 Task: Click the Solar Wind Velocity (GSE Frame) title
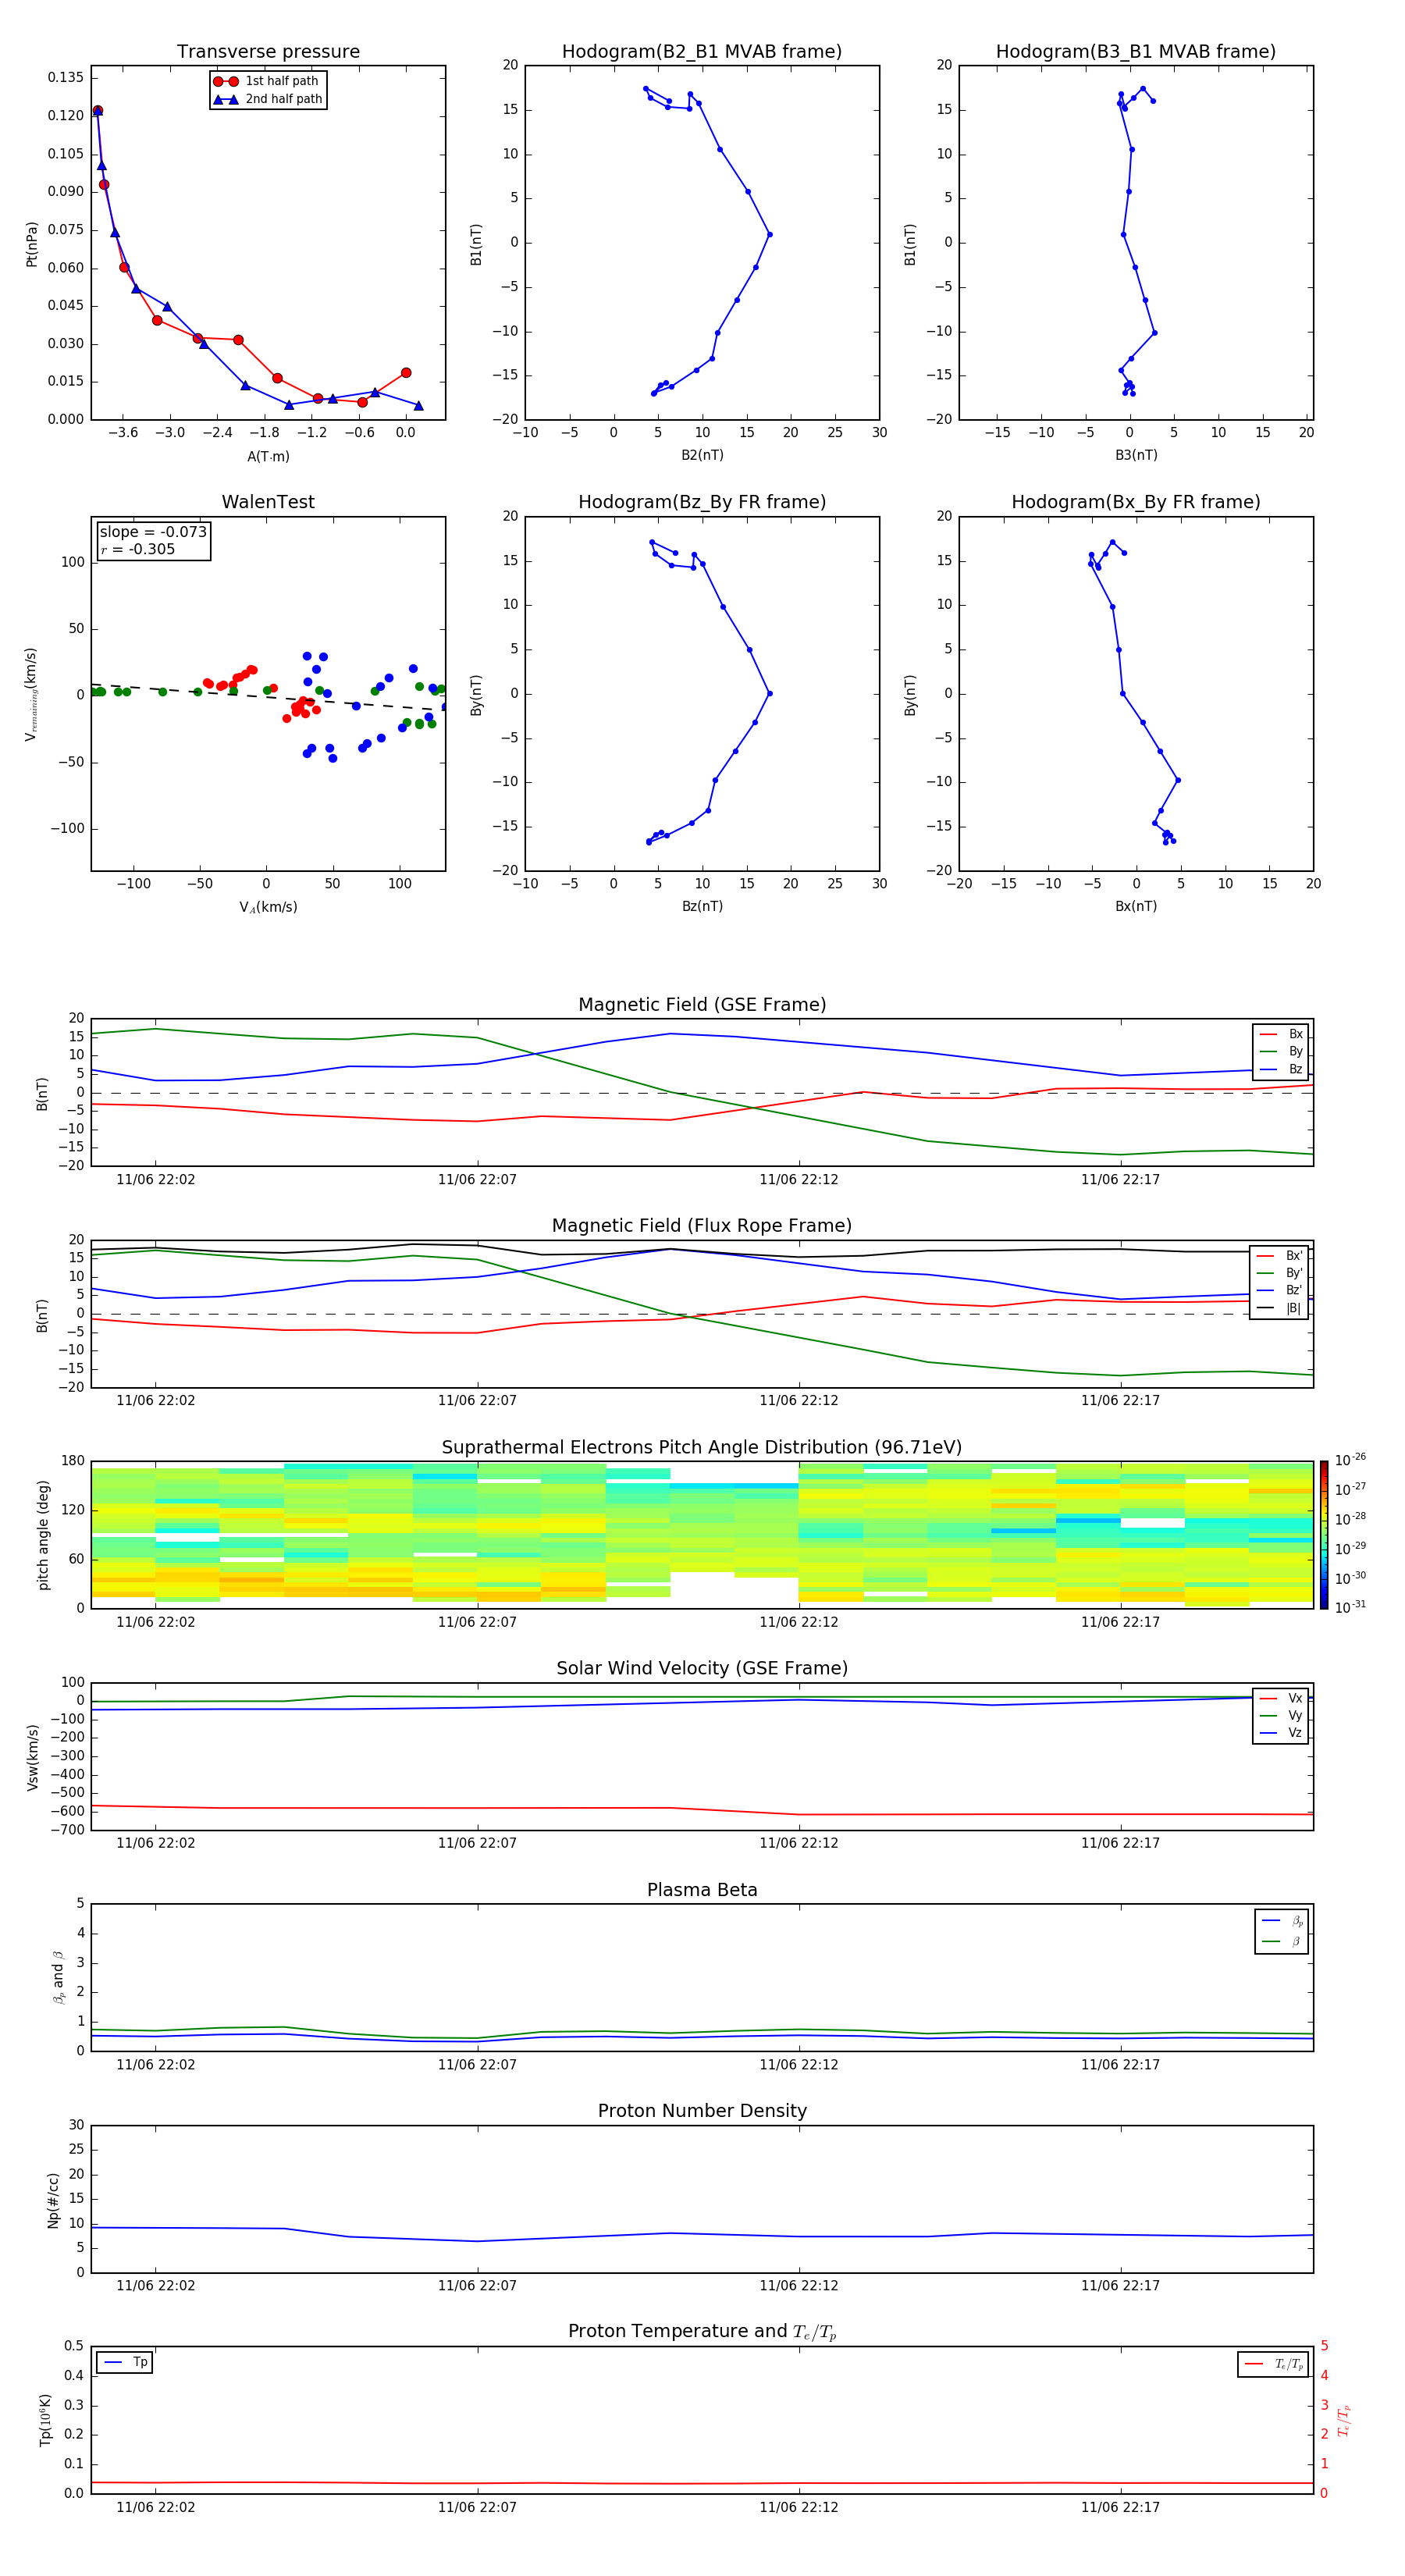[702, 1668]
